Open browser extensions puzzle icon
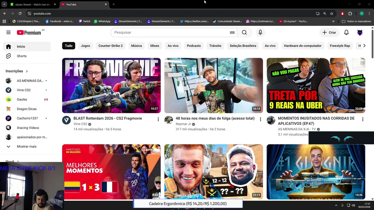The height and width of the screenshot is (210, 374). pyautogui.click(x=350, y=13)
